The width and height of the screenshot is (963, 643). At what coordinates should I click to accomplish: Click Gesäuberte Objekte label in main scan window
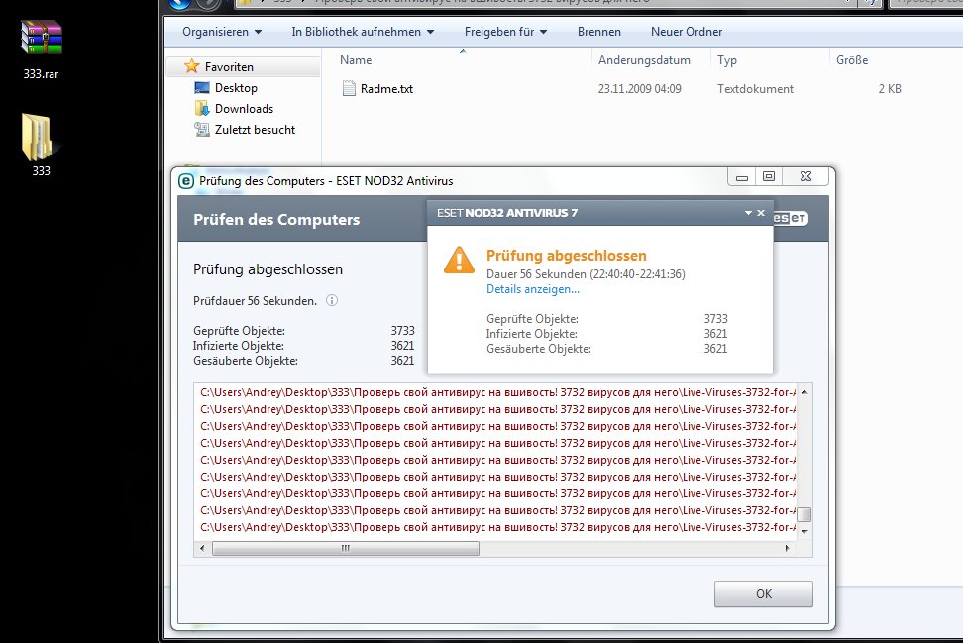coord(246,361)
